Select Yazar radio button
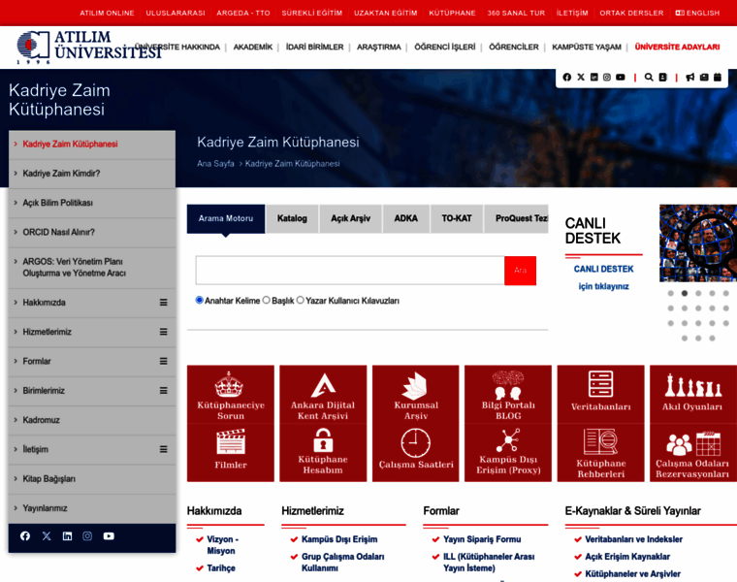The image size is (737, 582). pos(300,300)
